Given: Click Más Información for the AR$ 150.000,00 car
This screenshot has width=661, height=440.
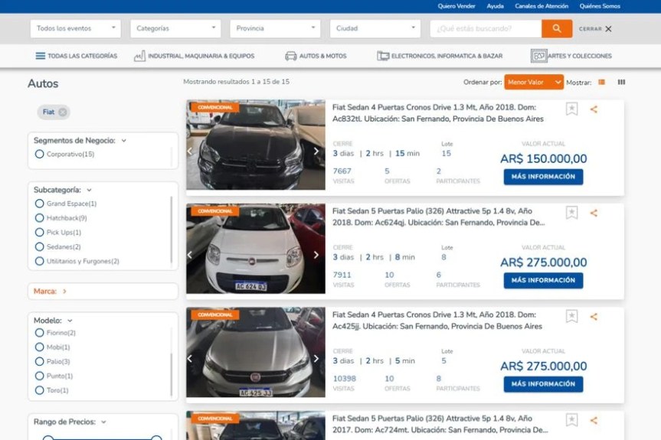Looking at the screenshot, I should point(543,177).
